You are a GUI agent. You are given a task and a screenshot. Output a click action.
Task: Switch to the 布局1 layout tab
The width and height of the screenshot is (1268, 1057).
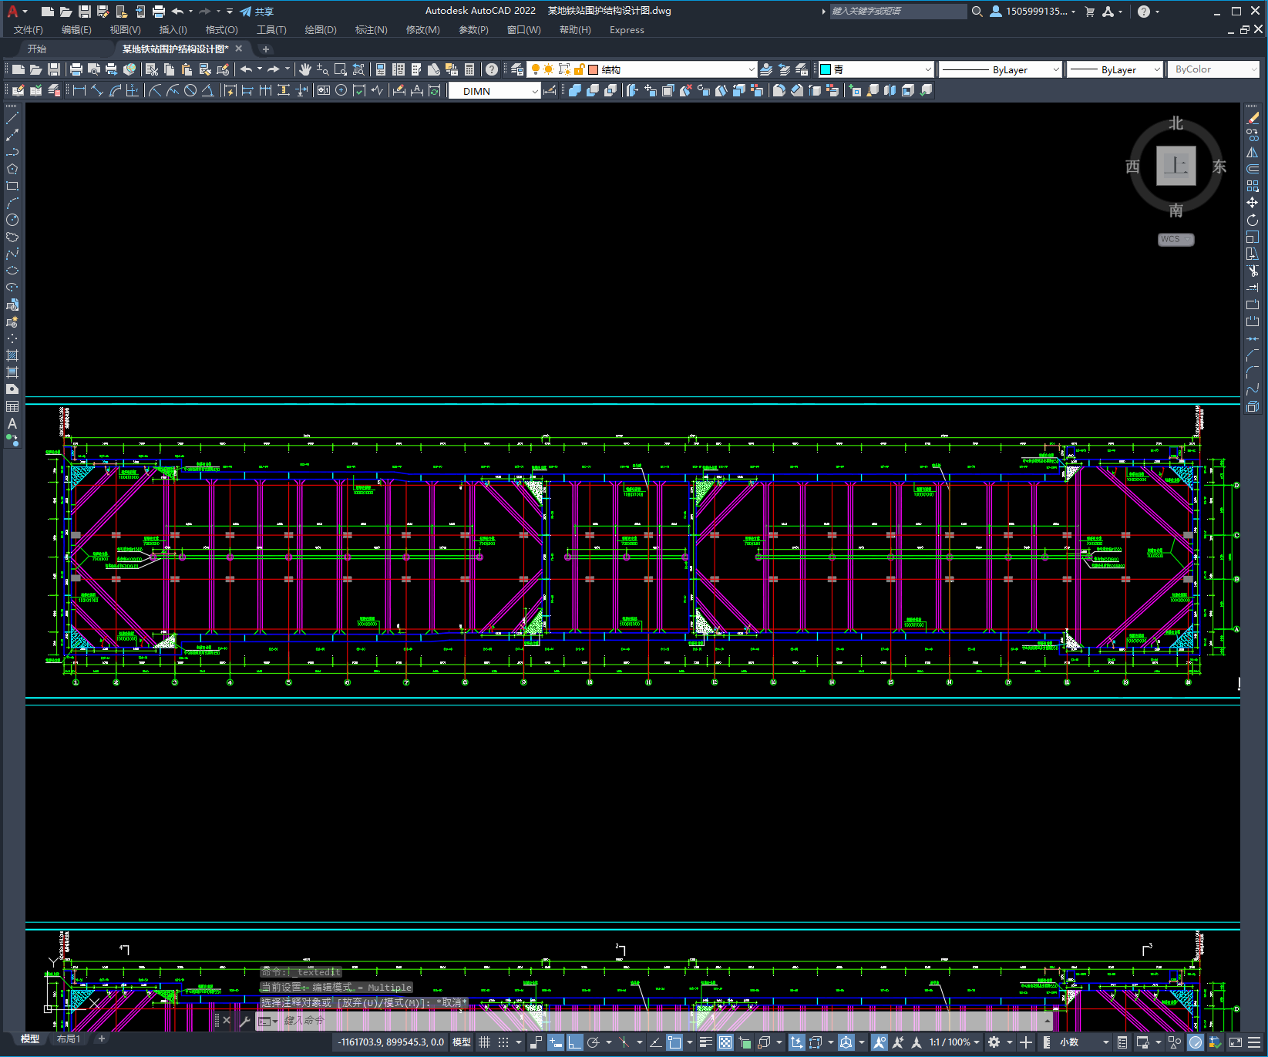click(x=69, y=1039)
